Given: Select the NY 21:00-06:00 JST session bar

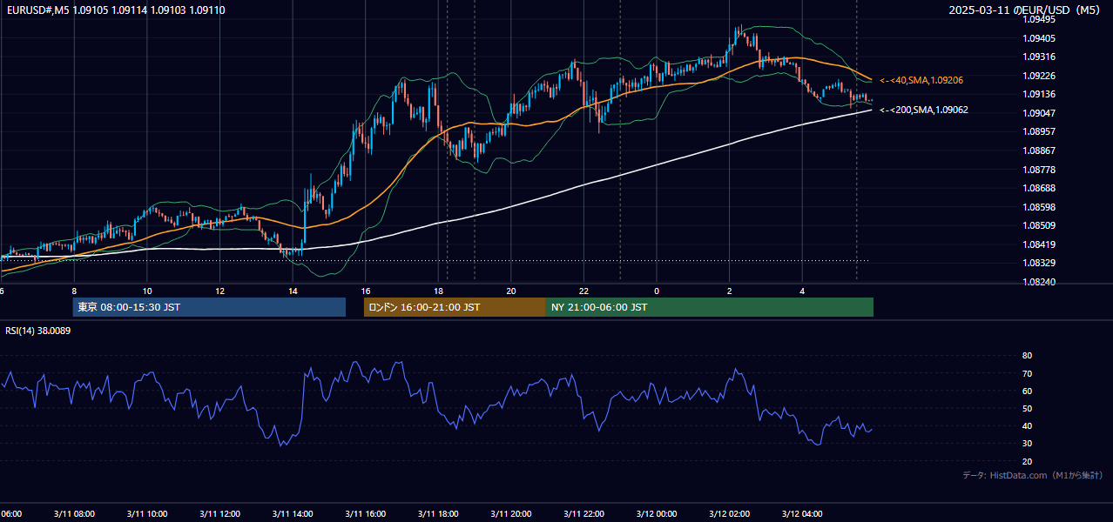Looking at the screenshot, I should pyautogui.click(x=710, y=307).
